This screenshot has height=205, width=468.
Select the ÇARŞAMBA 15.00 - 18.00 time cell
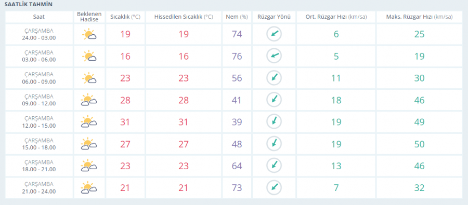click(39, 144)
